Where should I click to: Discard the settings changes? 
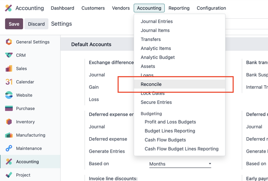(x=36, y=24)
